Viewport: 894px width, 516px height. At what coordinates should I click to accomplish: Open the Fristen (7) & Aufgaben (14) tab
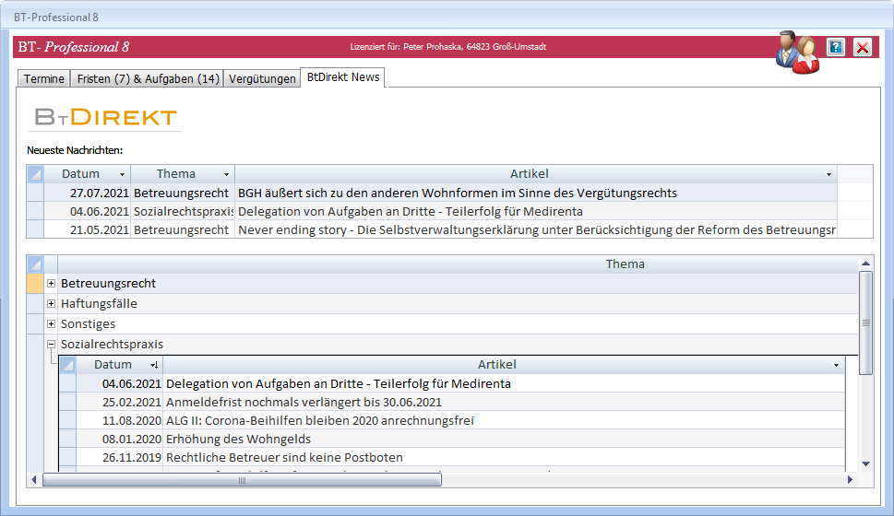tap(148, 78)
